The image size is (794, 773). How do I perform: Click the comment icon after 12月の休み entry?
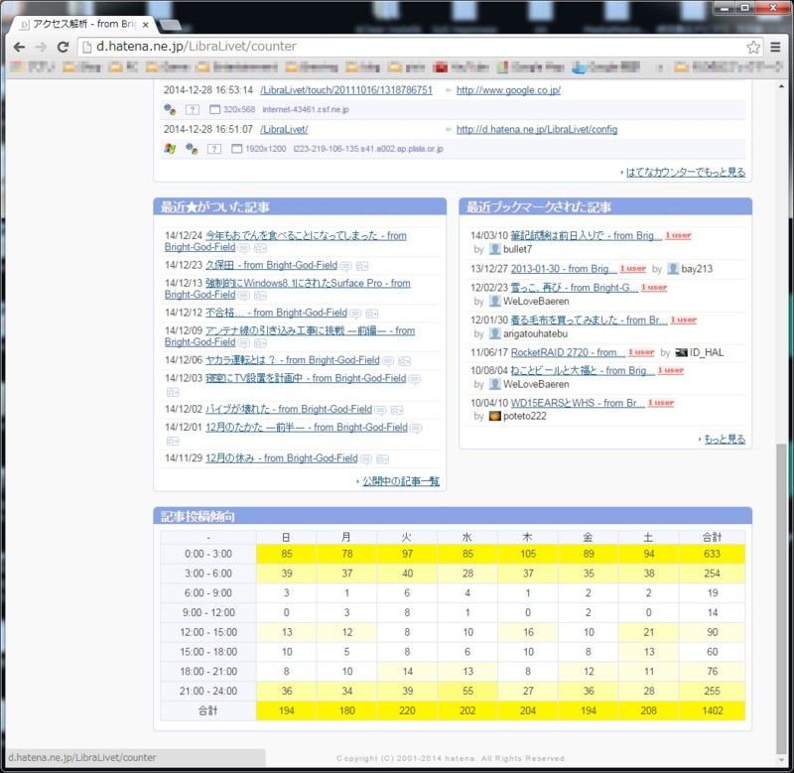(365, 458)
